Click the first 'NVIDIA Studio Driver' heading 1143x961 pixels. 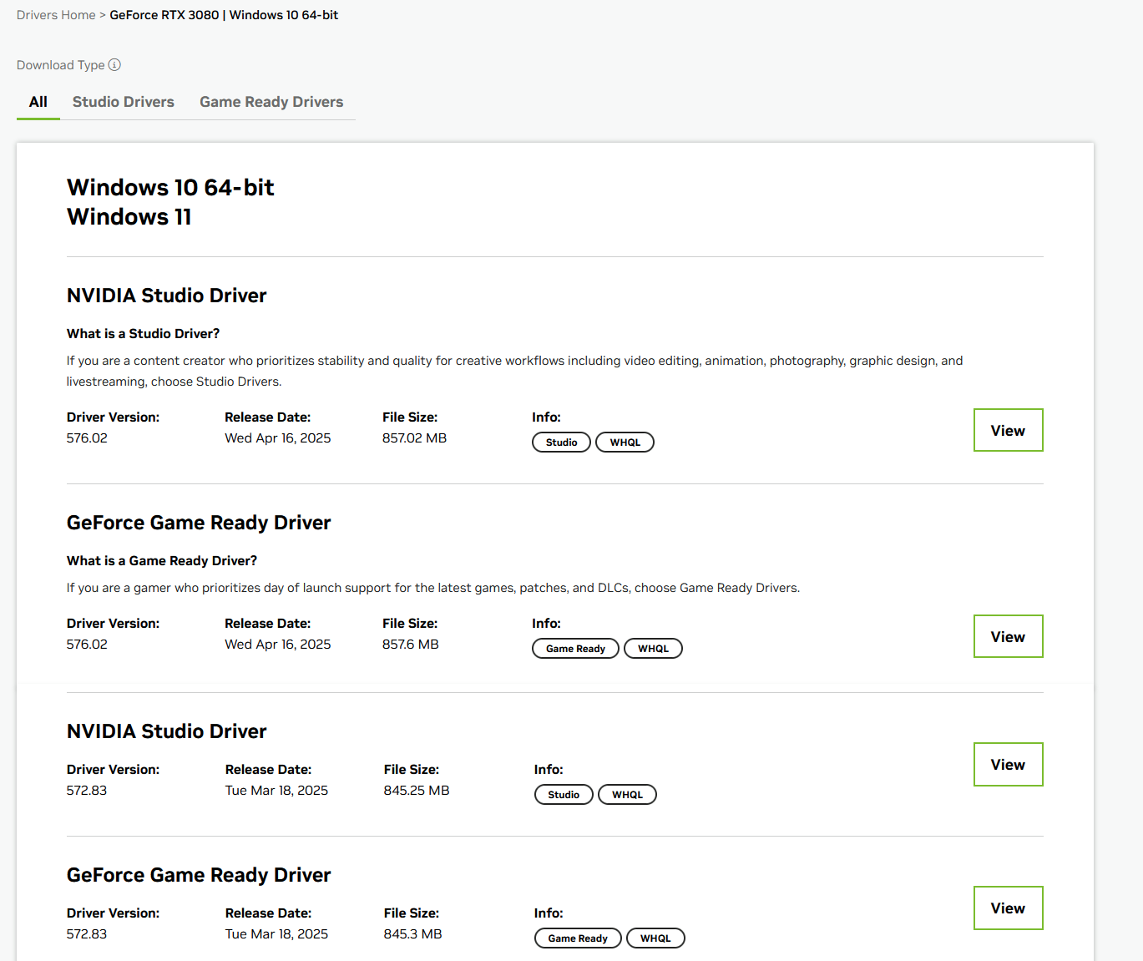click(x=167, y=296)
